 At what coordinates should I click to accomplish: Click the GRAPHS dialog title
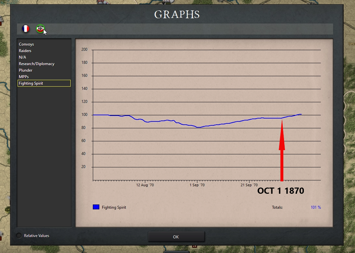pyautogui.click(x=177, y=14)
